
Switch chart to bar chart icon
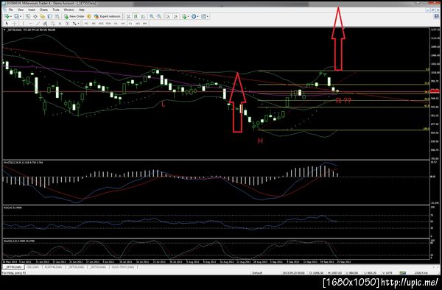128,16
